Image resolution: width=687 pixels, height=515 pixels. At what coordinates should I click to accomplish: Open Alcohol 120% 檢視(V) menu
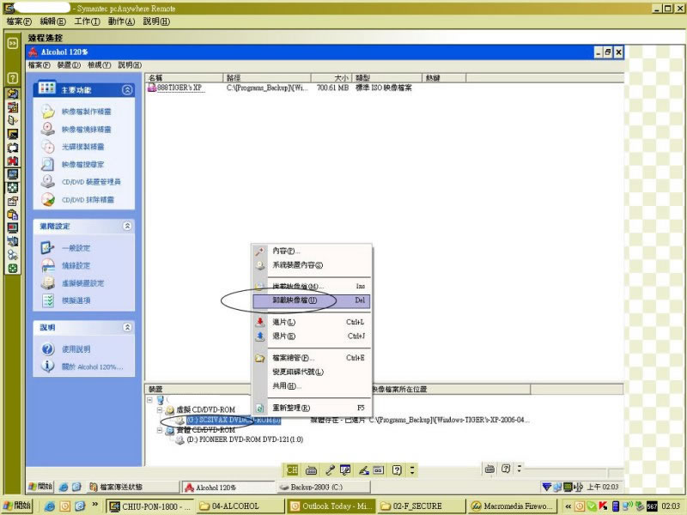[x=99, y=65]
